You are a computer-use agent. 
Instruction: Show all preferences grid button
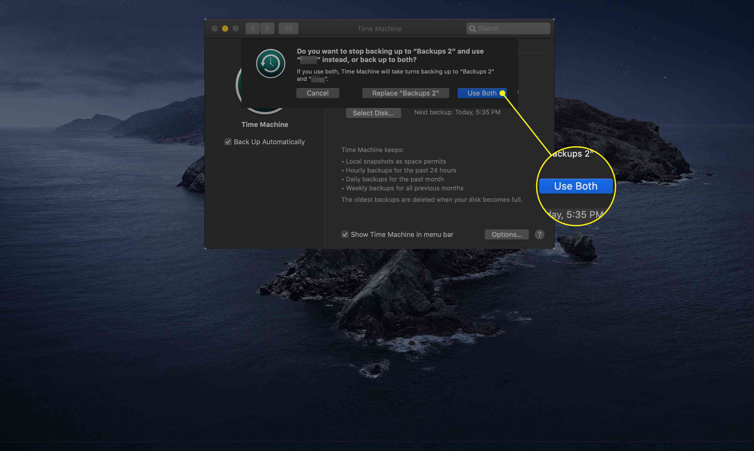click(x=289, y=29)
